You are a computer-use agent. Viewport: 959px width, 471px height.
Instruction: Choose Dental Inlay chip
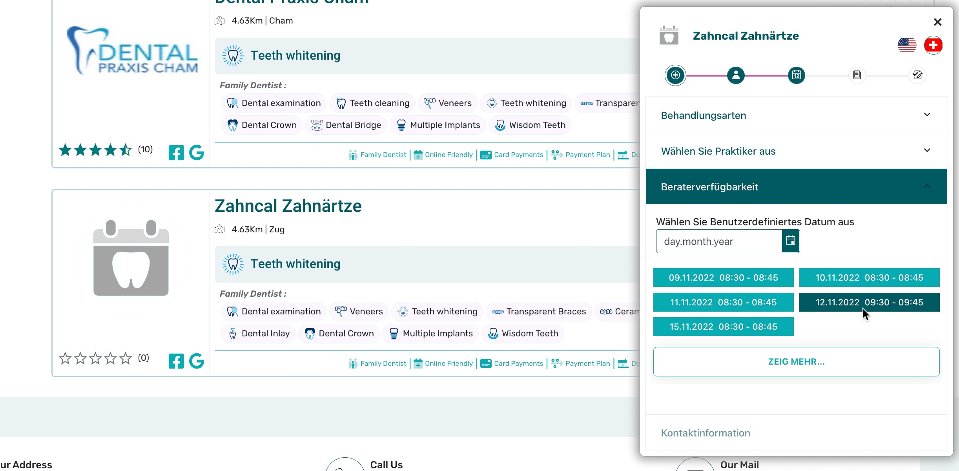[258, 333]
